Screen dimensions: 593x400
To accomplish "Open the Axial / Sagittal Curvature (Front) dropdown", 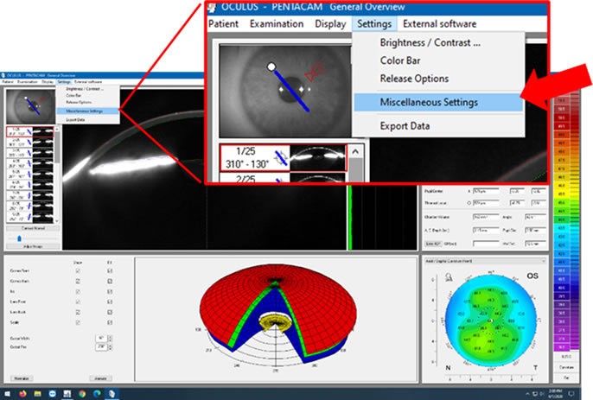I will point(486,261).
